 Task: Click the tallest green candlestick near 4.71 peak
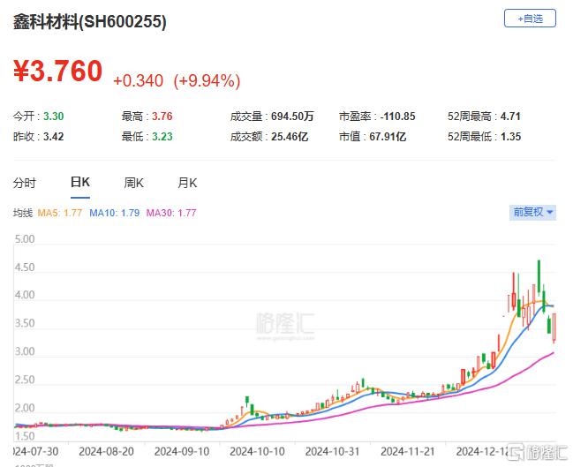[539, 276]
